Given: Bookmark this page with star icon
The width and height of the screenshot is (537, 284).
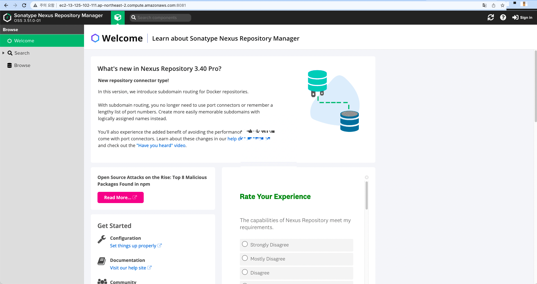Looking at the screenshot, I should 503,5.
